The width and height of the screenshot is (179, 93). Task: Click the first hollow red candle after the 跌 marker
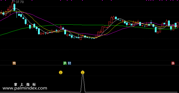tap(68, 35)
